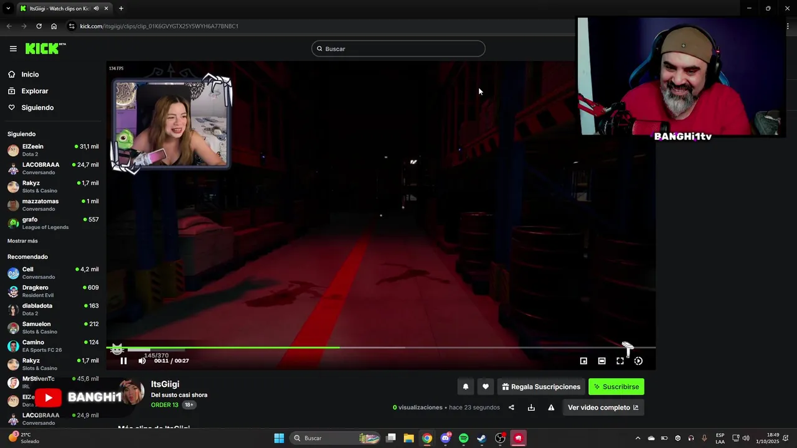Close the ItsGiigi Kick tab
The height and width of the screenshot is (448, 797).
pos(106,9)
